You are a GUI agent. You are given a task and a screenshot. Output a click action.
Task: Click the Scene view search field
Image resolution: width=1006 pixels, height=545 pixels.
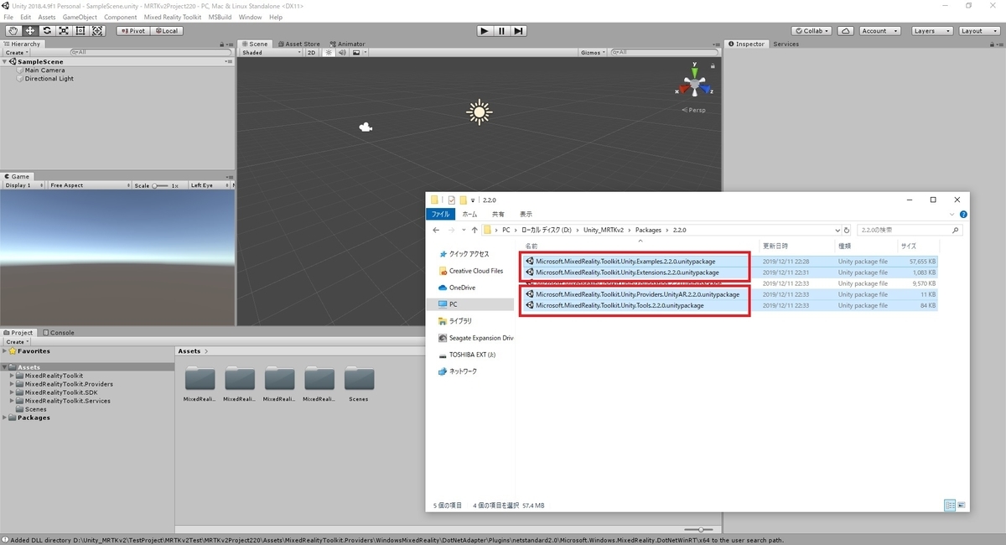tap(665, 52)
